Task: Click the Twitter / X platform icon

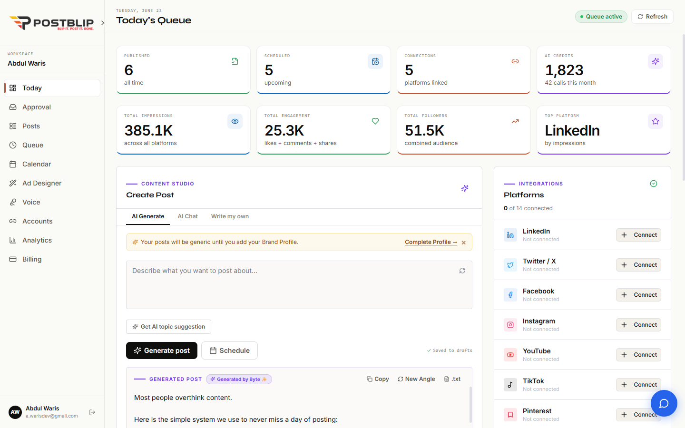Action: [x=510, y=265]
